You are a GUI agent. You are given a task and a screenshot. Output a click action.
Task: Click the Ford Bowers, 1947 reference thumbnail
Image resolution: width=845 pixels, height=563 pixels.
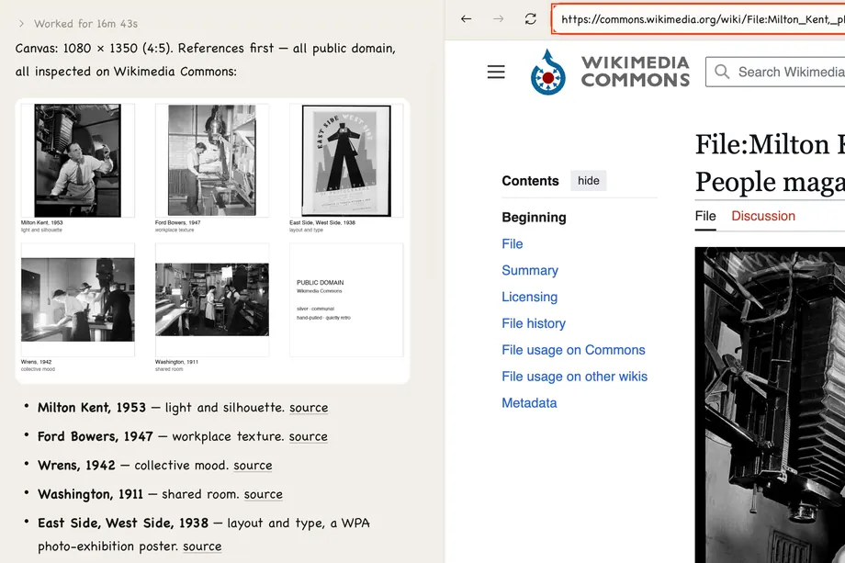pos(212,161)
